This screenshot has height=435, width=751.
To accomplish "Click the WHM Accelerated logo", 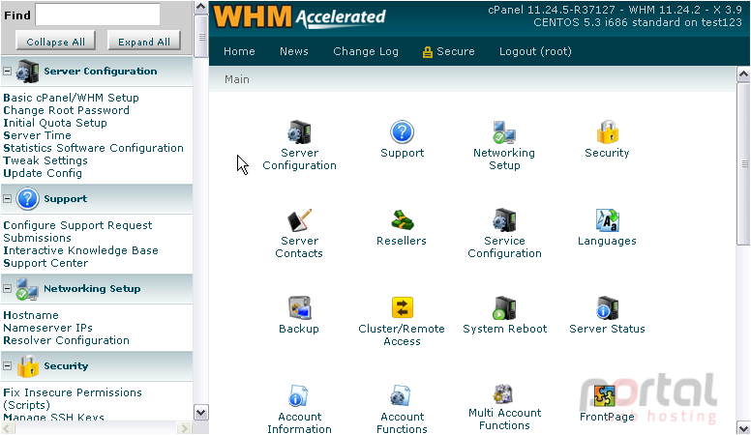I will (x=299, y=17).
